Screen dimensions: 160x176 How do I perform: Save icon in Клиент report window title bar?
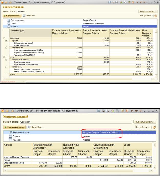click(99, 111)
